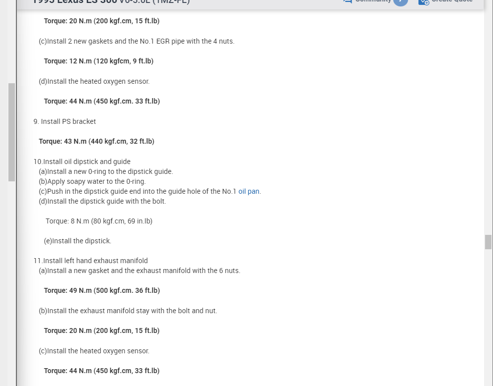Click the Create Quote icon

(423, 1)
